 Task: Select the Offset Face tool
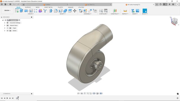[70, 11]
